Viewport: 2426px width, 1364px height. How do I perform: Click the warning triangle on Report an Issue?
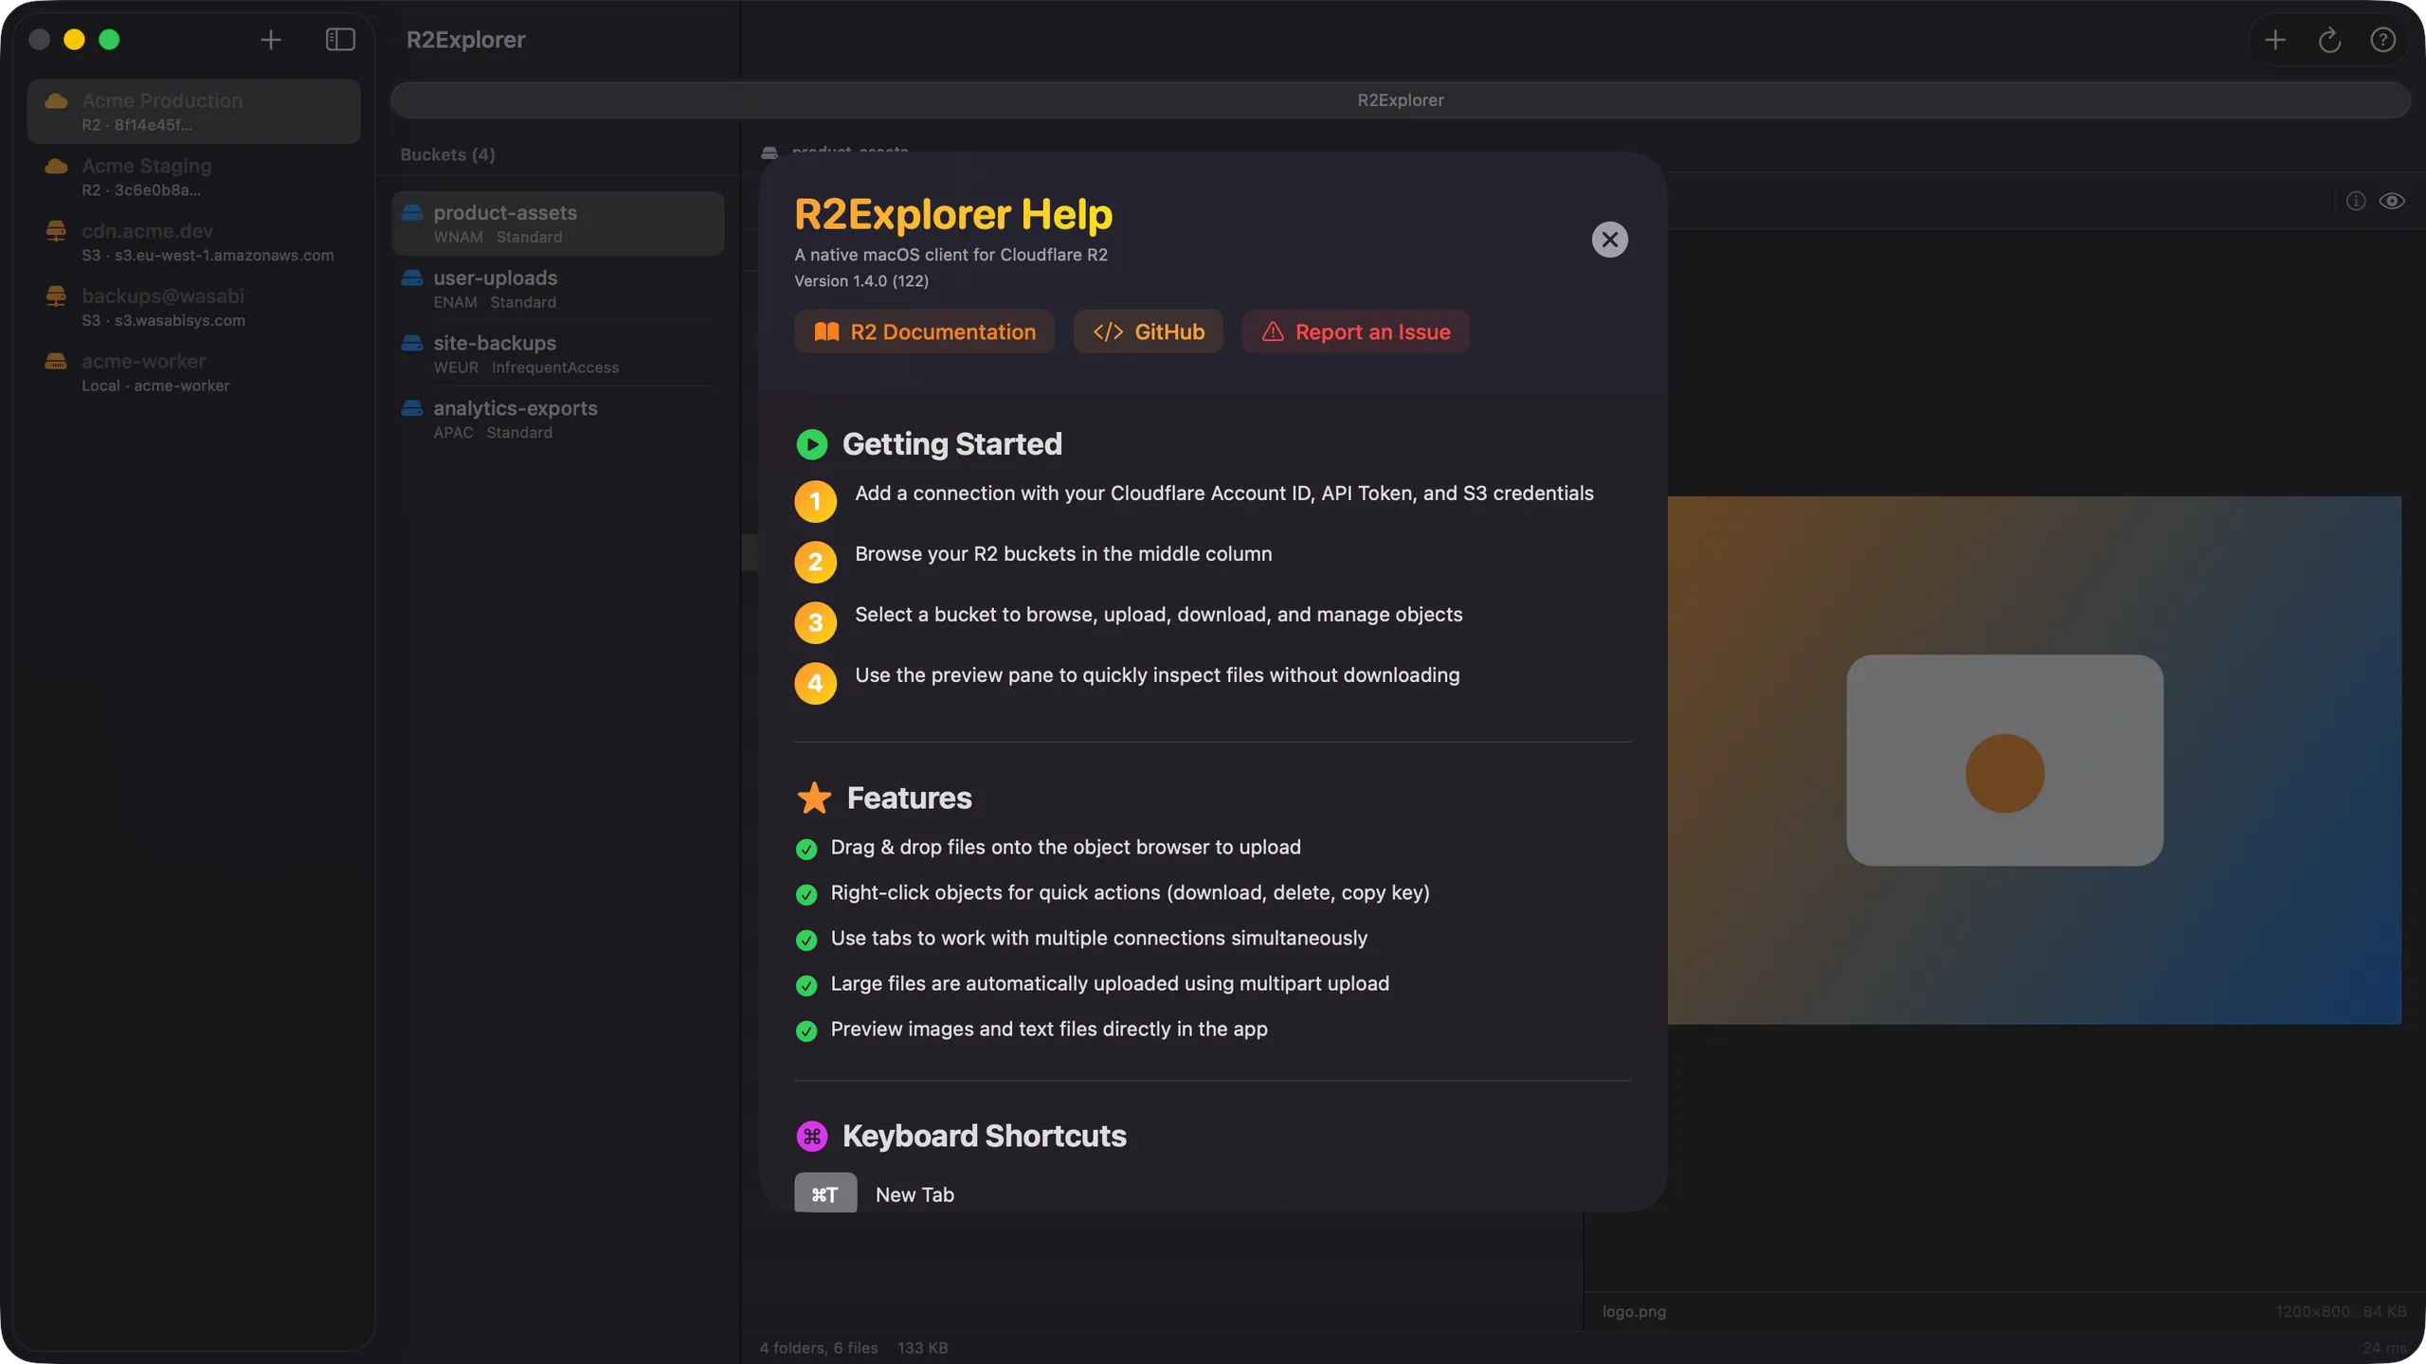(x=1272, y=332)
